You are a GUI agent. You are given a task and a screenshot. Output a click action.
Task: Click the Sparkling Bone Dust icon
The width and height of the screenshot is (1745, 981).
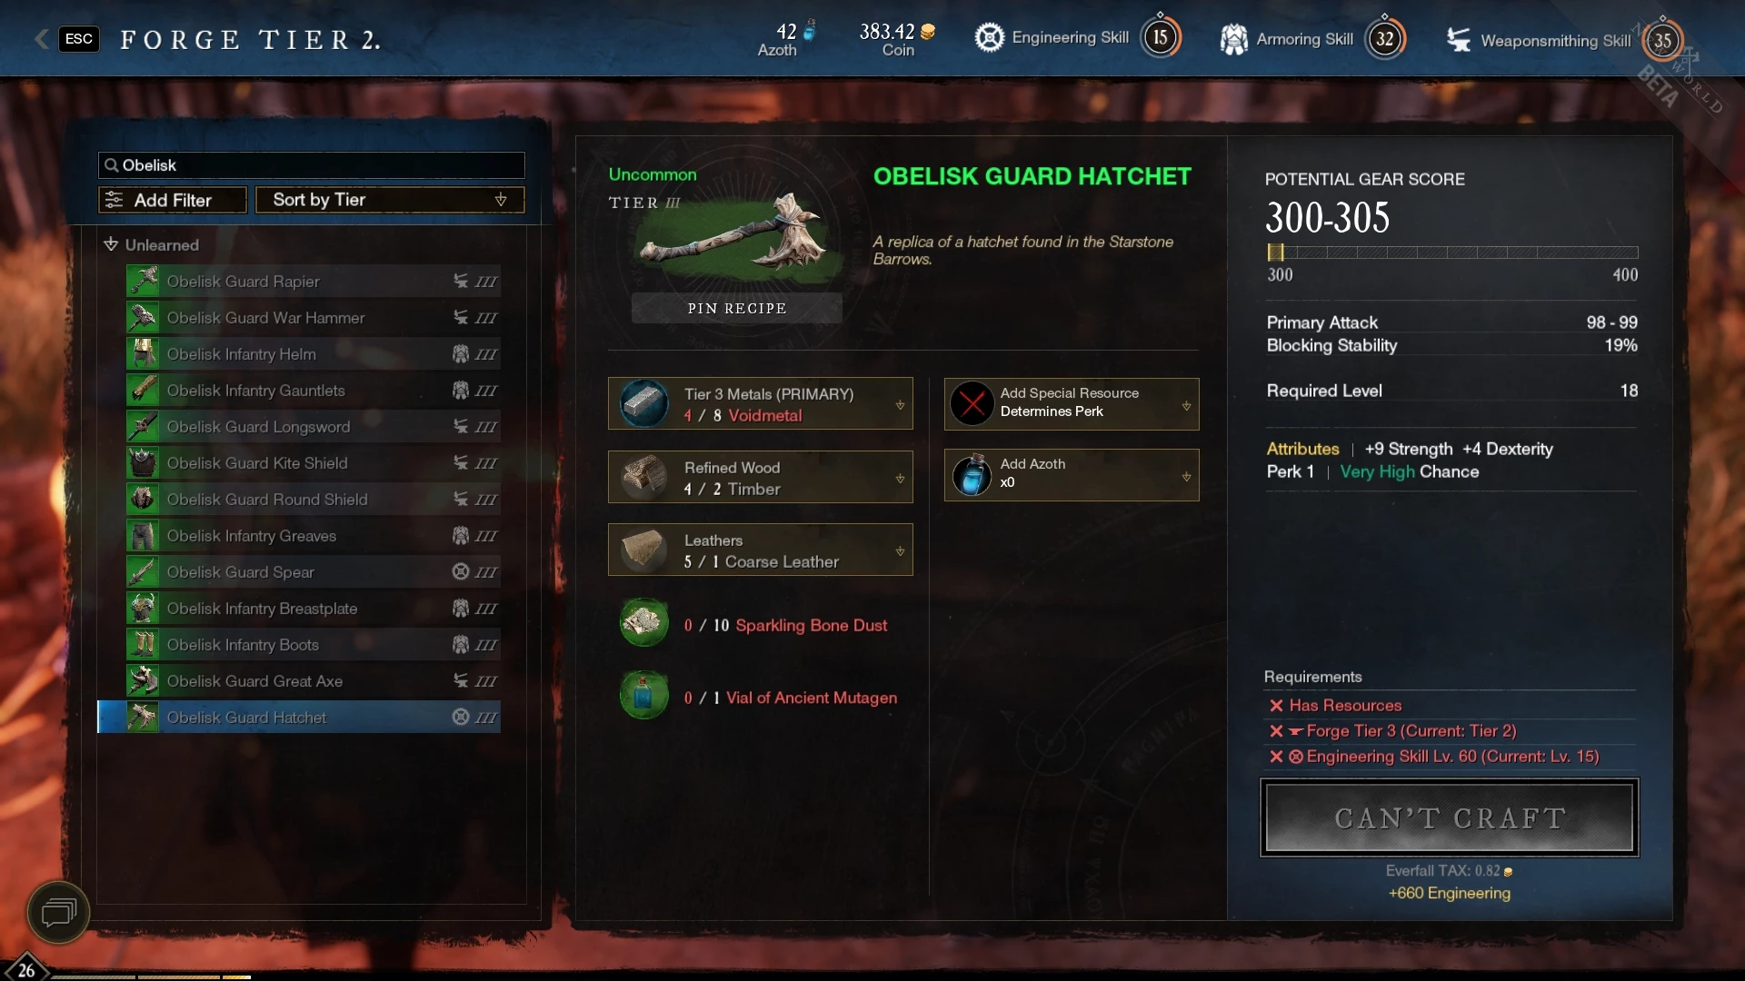pyautogui.click(x=643, y=623)
